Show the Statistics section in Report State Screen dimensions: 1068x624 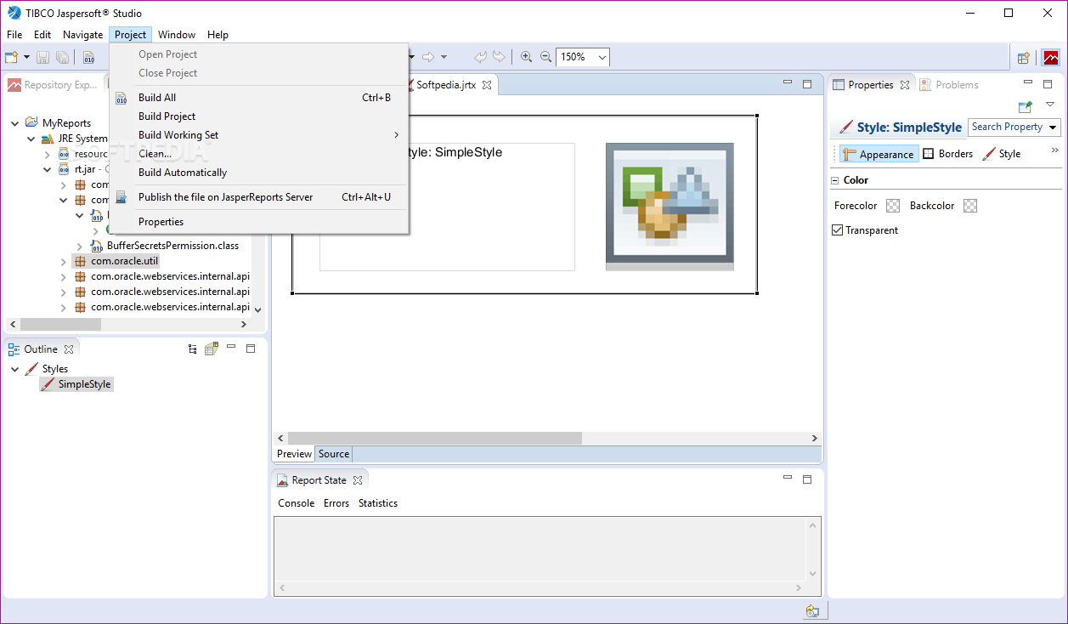(378, 503)
